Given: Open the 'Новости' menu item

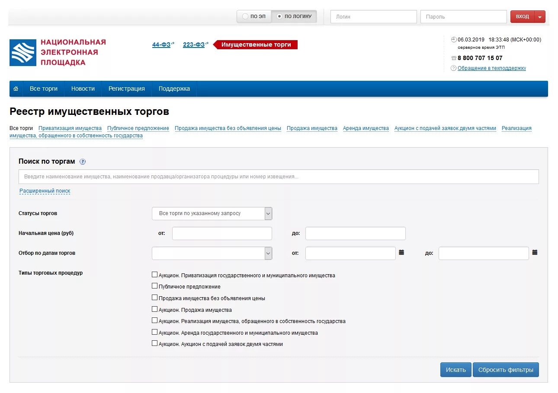Looking at the screenshot, I should 83,89.
